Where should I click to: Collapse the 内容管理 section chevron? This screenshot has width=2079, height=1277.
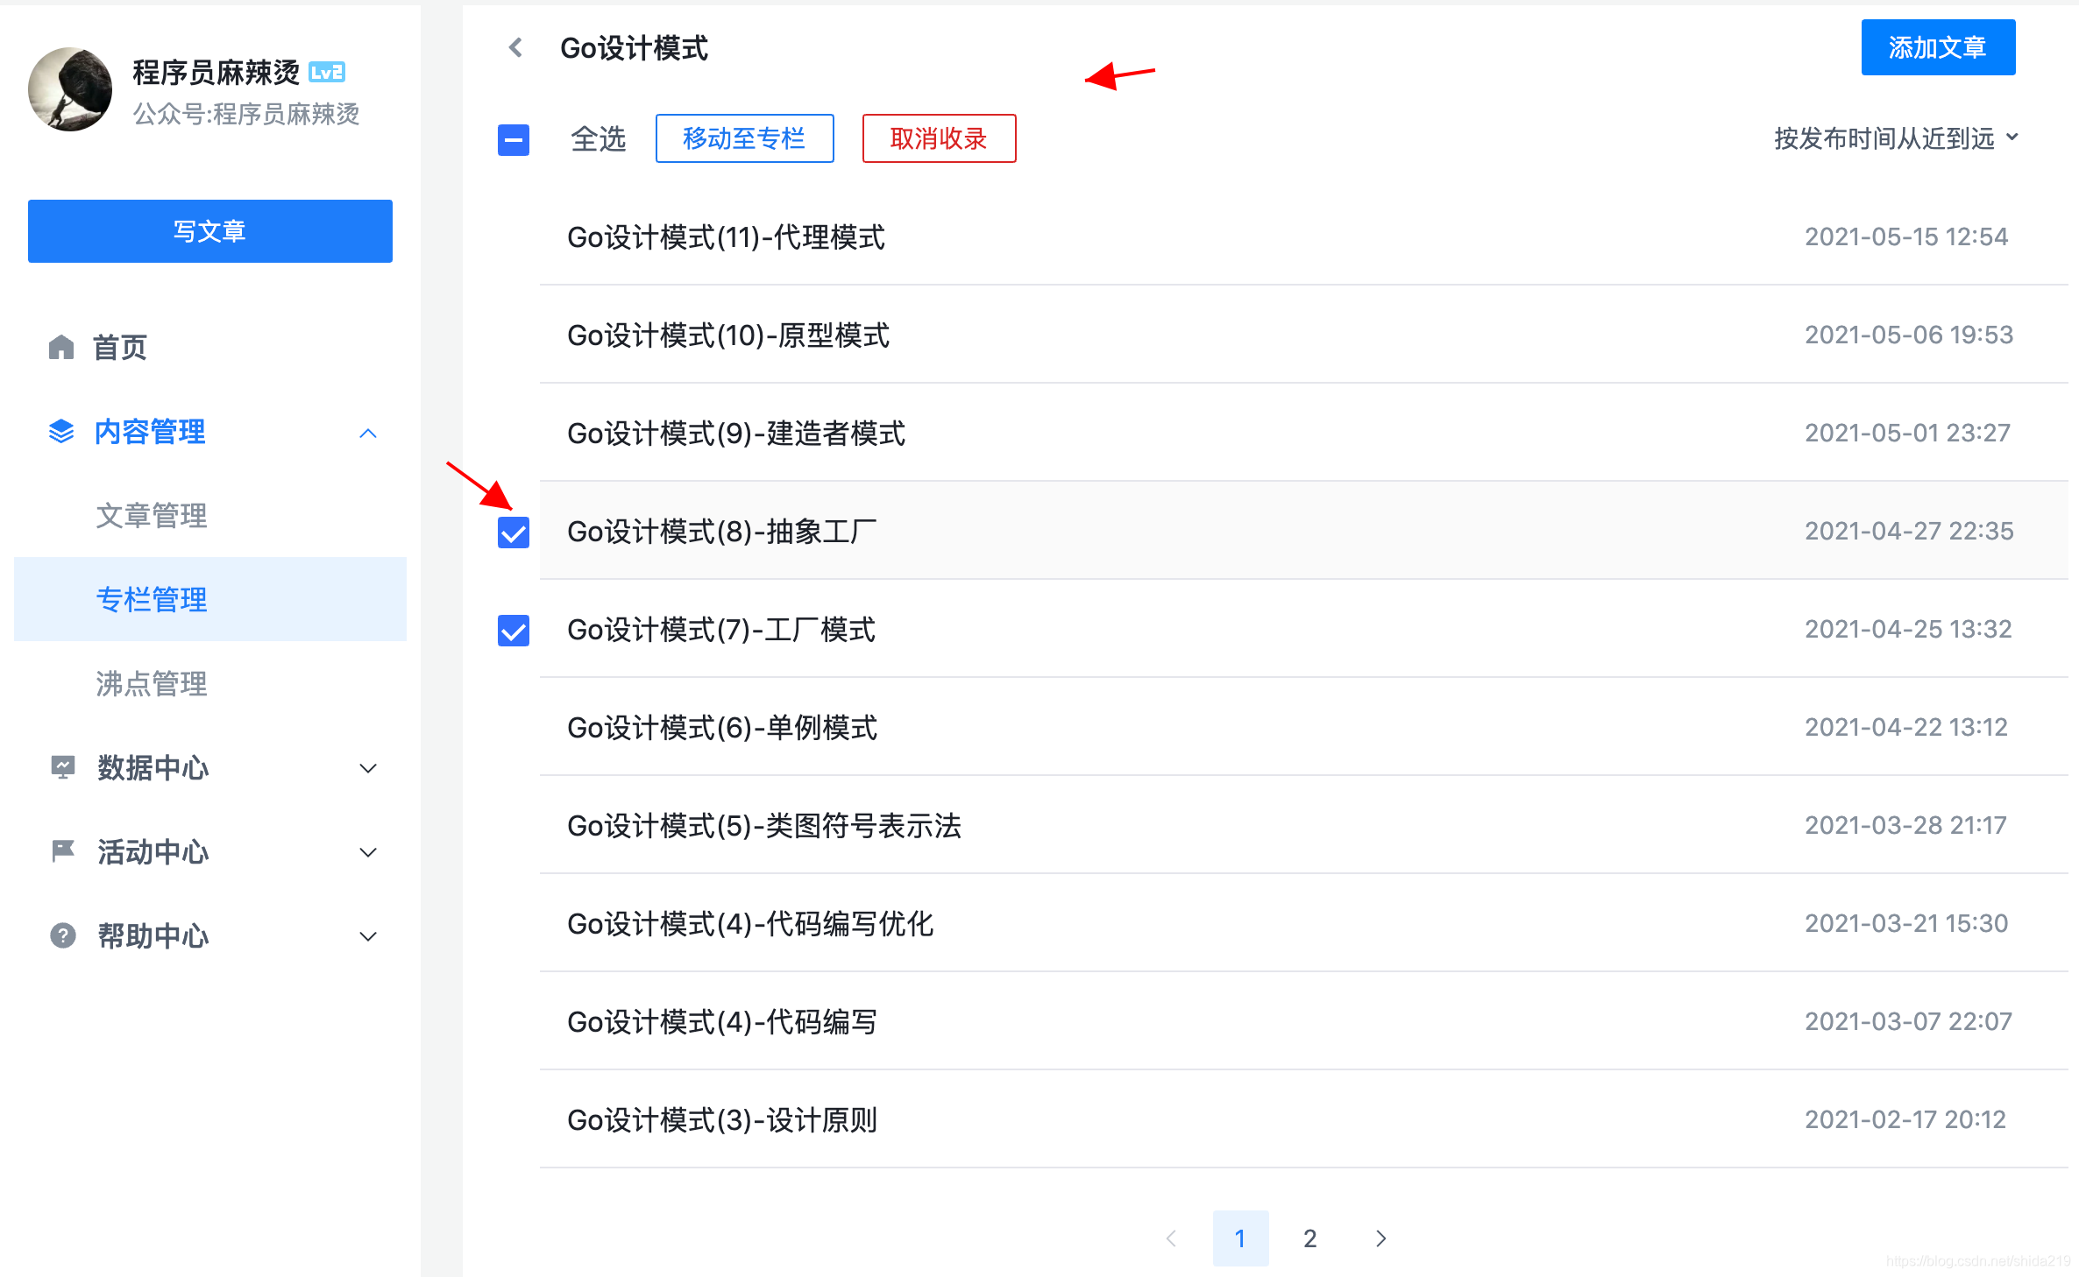coord(368,432)
